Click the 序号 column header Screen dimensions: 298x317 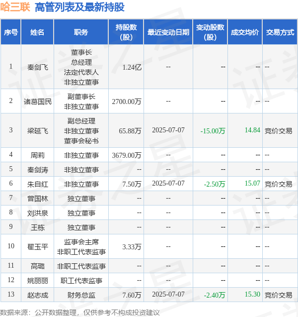pos(11,32)
